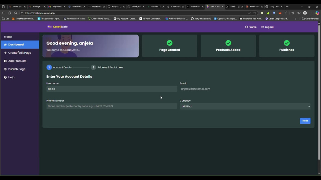Switch to the JustysSite tab
Image resolution: width=321 pixels, height=180 pixels.
click(176, 7)
